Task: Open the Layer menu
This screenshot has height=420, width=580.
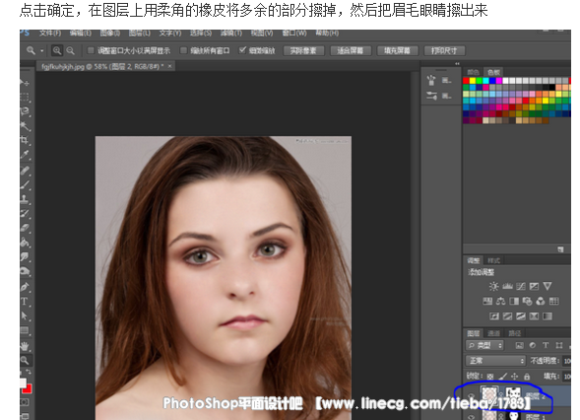Action: tap(140, 34)
